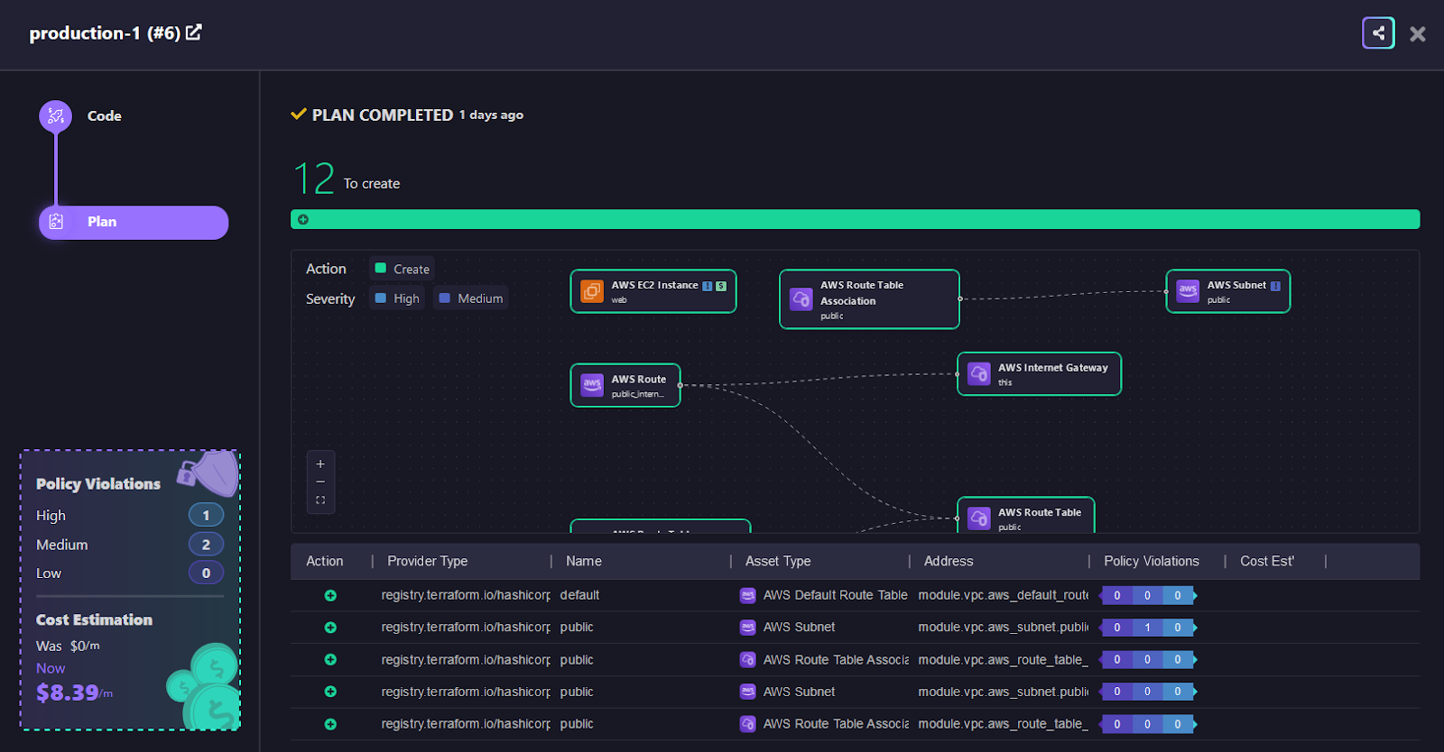Sort by Provider Type column

click(x=428, y=561)
